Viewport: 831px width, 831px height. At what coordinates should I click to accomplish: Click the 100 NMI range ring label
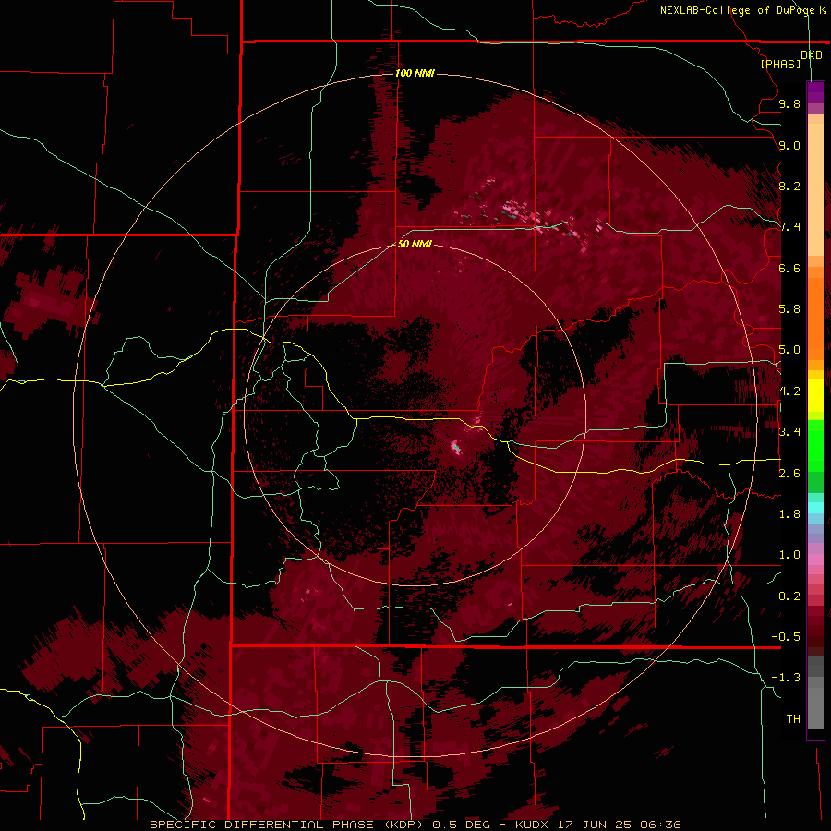(x=415, y=73)
